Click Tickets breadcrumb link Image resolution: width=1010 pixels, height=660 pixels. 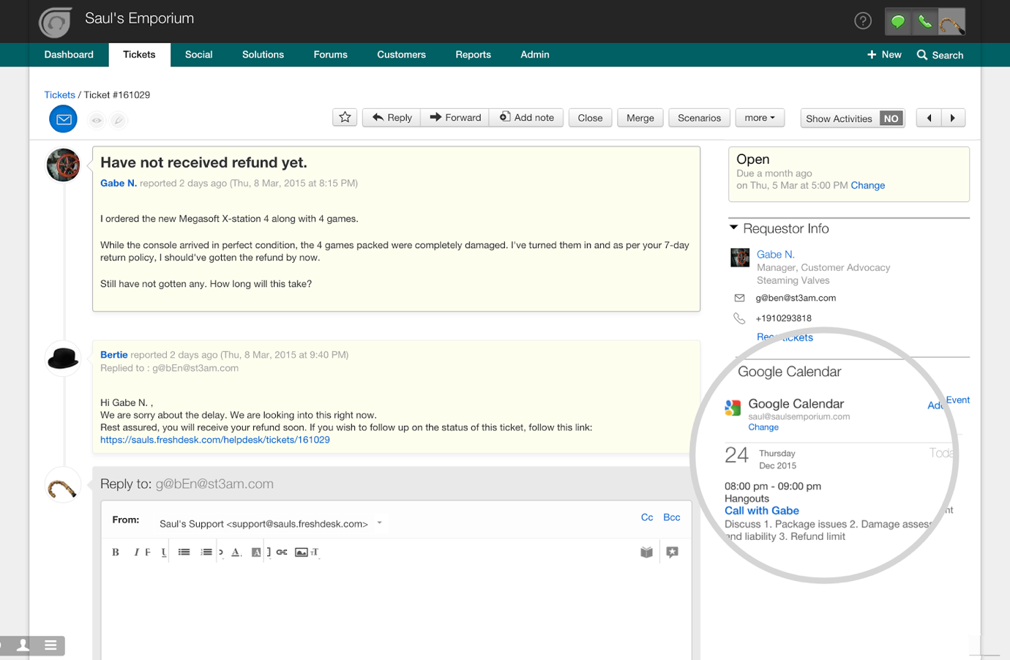tap(59, 95)
